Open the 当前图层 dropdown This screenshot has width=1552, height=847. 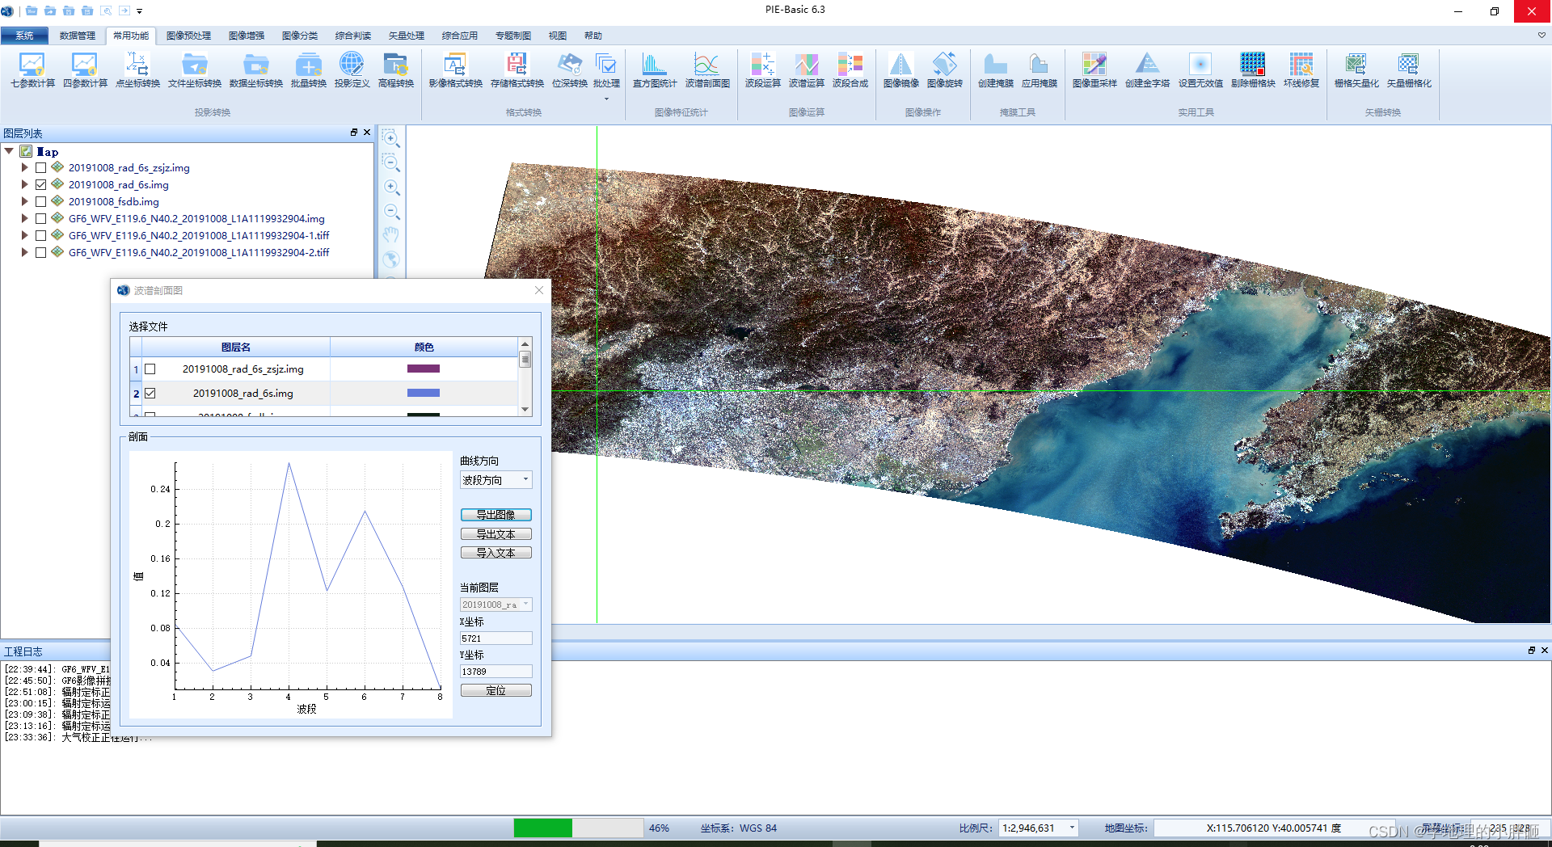coord(496,605)
